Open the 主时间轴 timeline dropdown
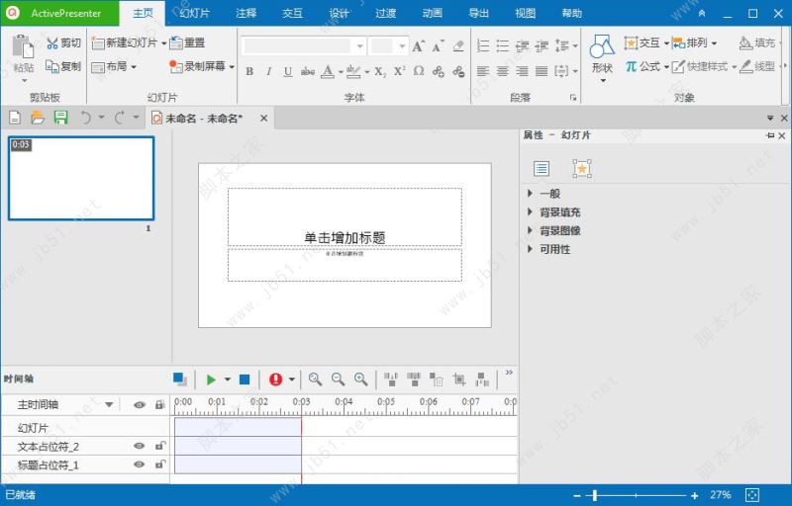792x506 pixels. (109, 404)
